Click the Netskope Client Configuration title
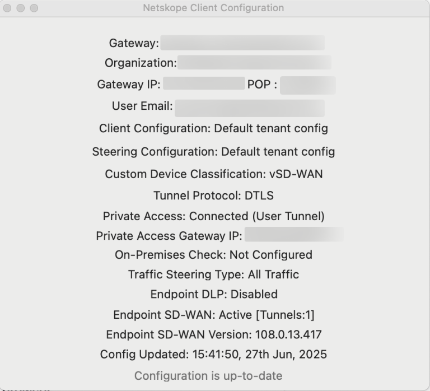This screenshot has height=391, width=430. (x=213, y=8)
